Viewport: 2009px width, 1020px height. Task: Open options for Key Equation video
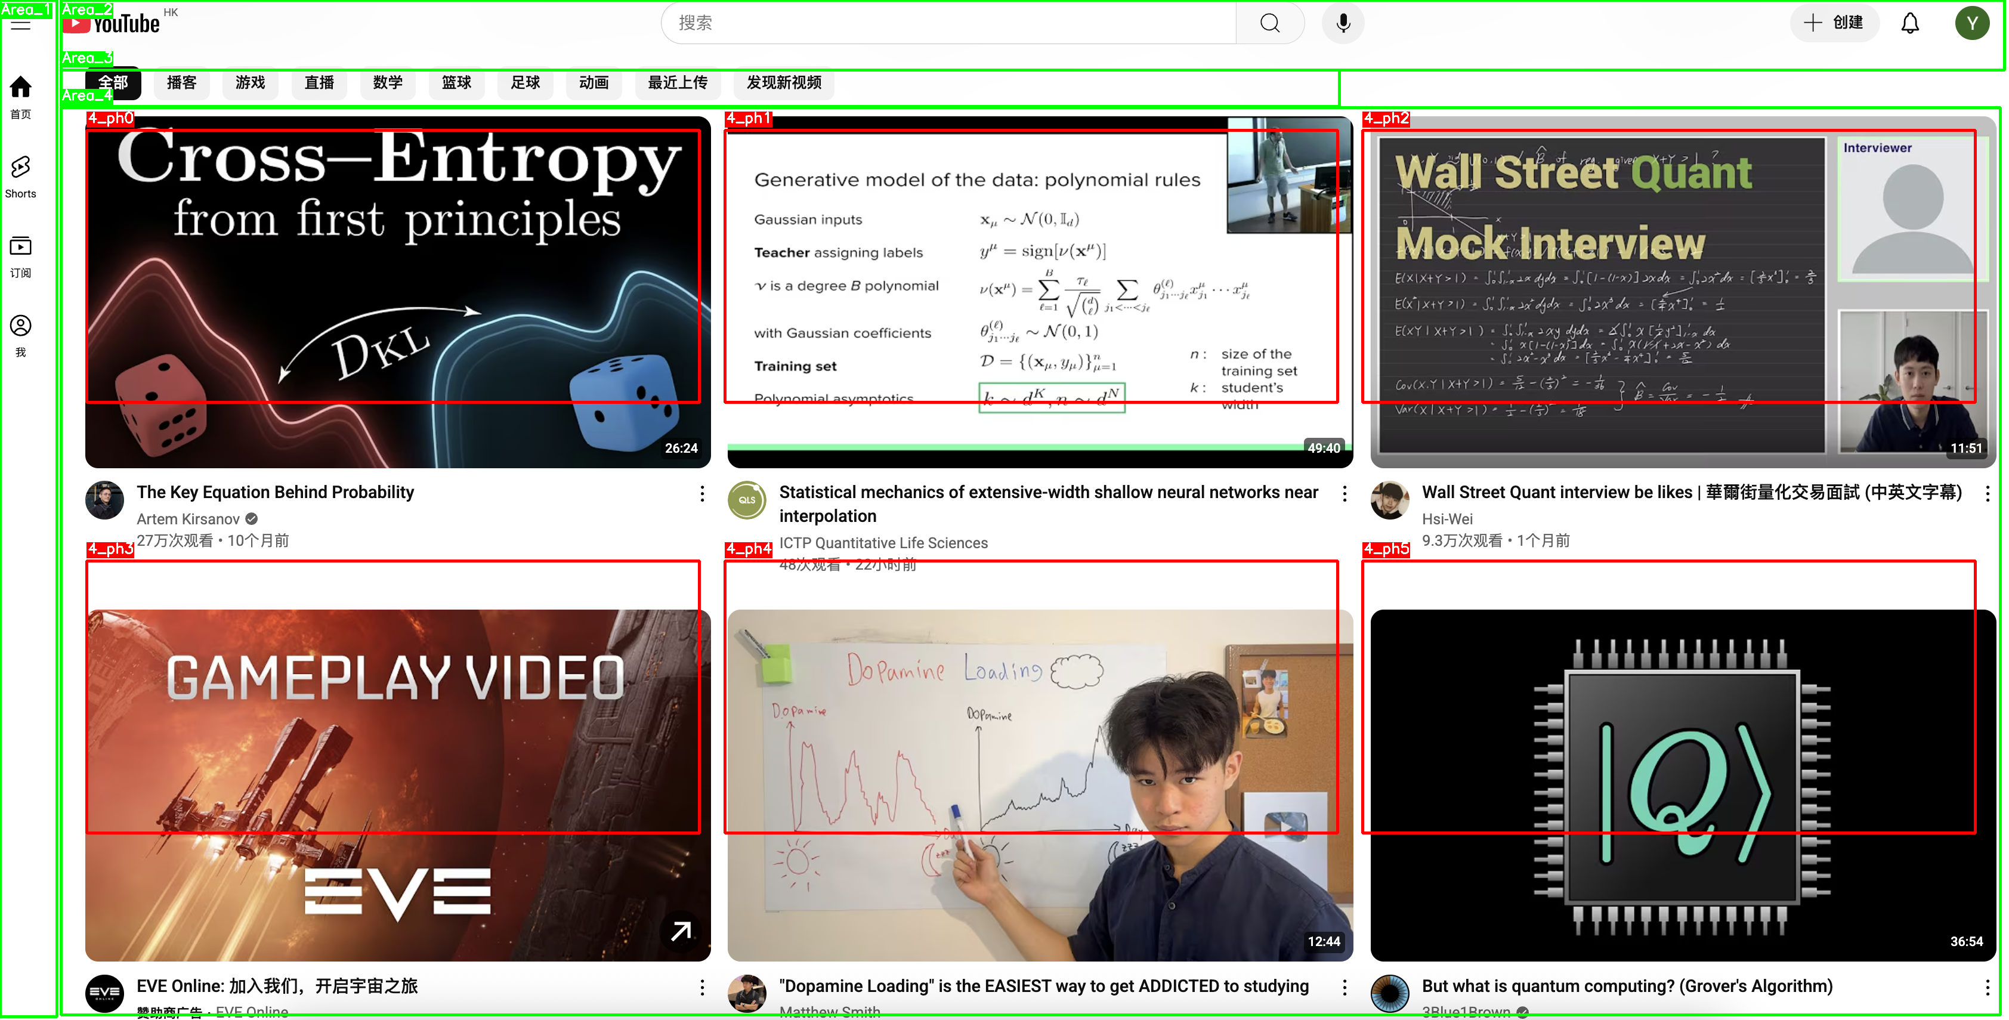tap(702, 494)
